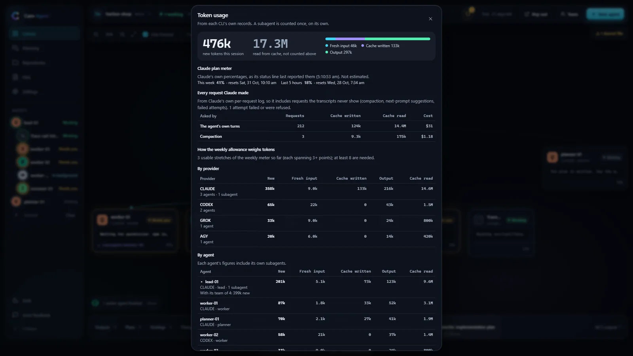Click "3 agents · 1 subagent" under CLAUDE
This screenshot has height=356, width=633.
[x=219, y=195]
